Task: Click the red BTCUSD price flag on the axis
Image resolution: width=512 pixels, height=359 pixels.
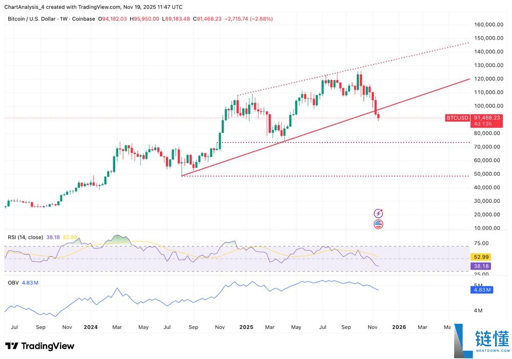Action: 457,118
